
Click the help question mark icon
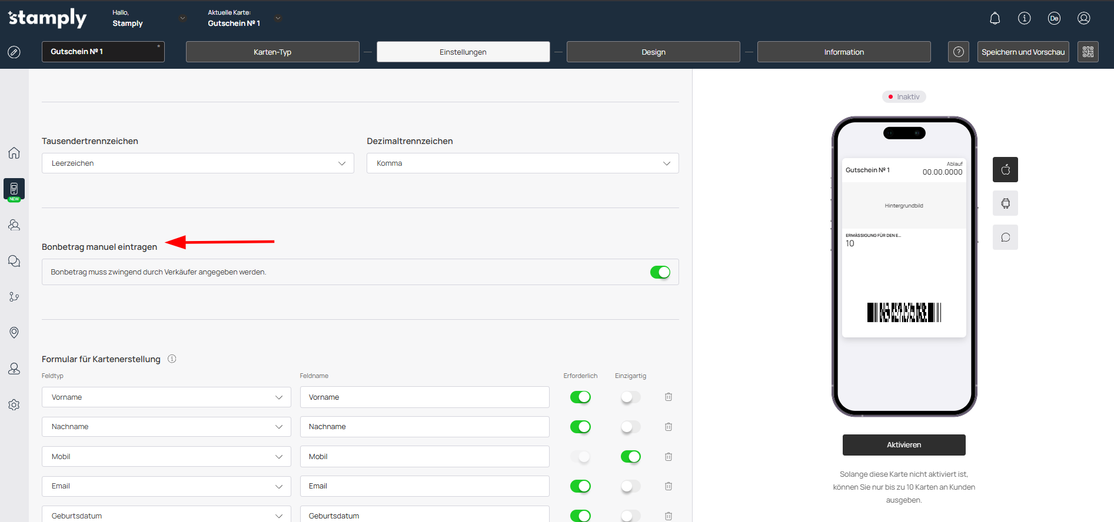point(958,52)
